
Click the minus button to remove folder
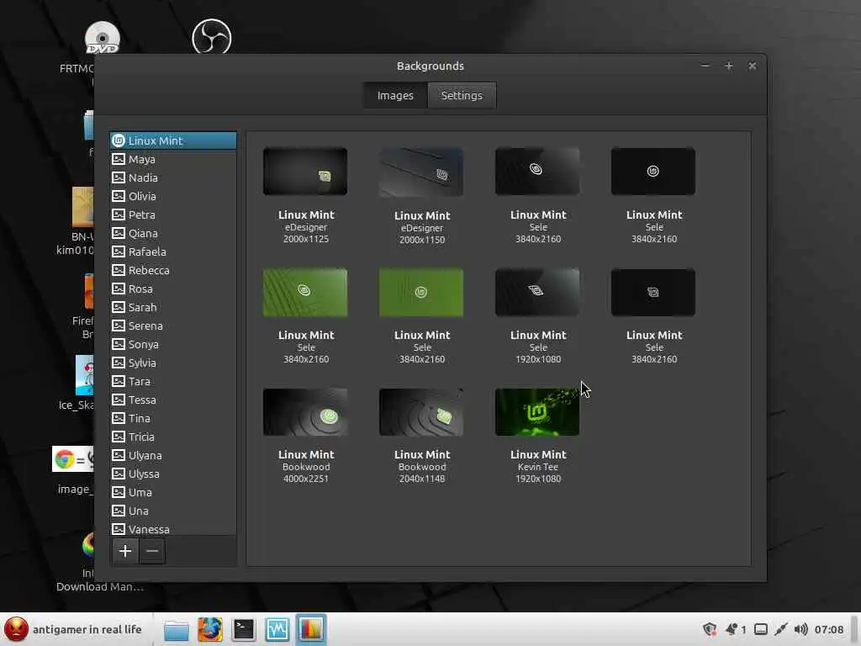tap(152, 551)
